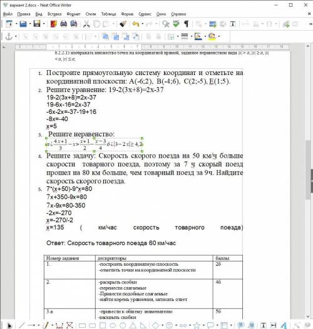Image resolution: width=313 pixels, height=329 pixels.
Task: Insert text box from drawing toolbar
Action: coord(264,325)
